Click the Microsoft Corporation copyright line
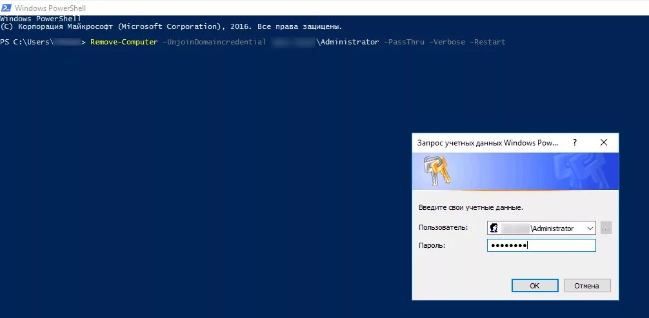The height and width of the screenshot is (318, 649). (x=172, y=27)
